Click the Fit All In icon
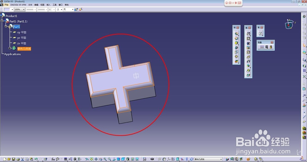The image size is (307, 162). (91, 159)
